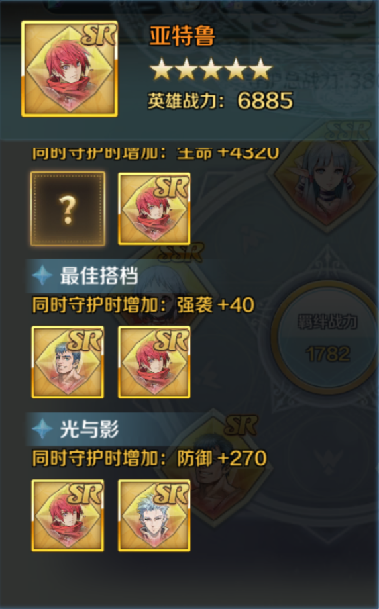The image size is (379, 609).
Task: Click the blue diamond beside 光与影
Action: [x=42, y=429]
